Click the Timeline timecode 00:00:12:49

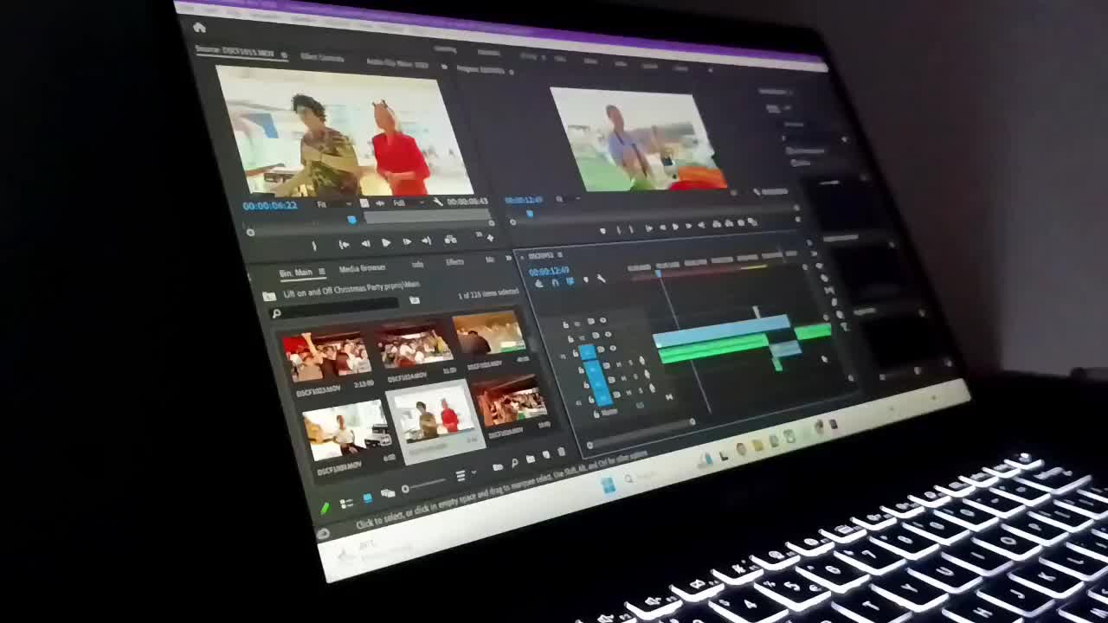[549, 272]
